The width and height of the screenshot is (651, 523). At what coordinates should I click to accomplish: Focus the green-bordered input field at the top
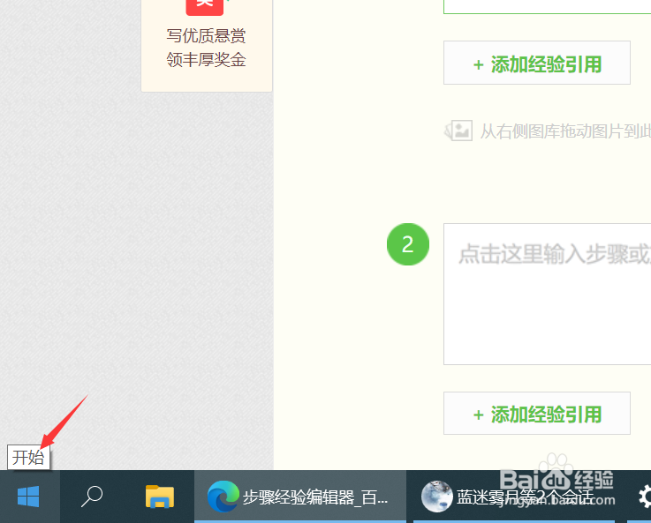coord(547,7)
